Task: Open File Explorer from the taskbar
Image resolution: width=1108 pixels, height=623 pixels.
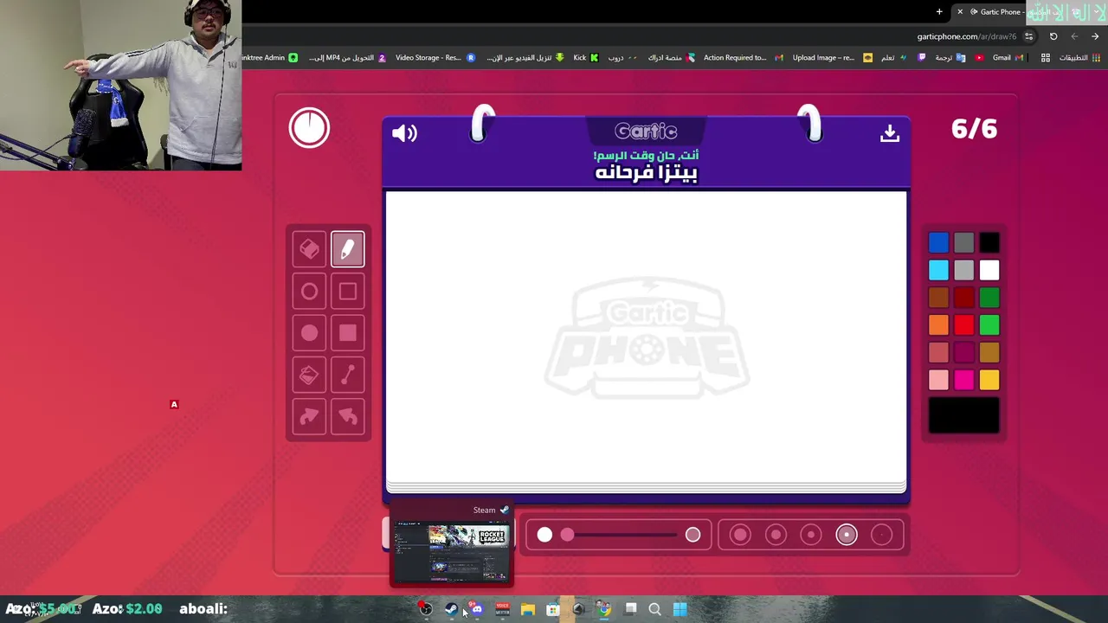Action: click(527, 609)
